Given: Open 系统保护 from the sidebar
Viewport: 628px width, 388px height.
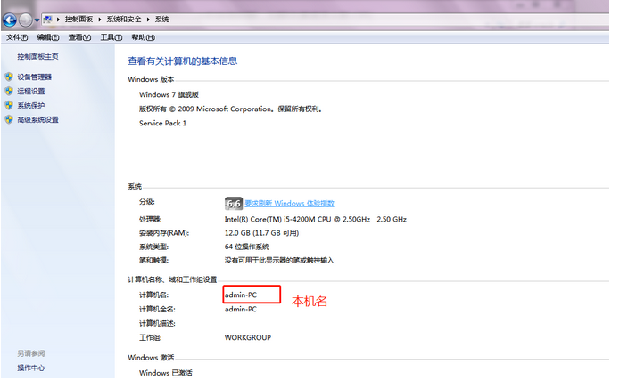Looking at the screenshot, I should click(x=31, y=106).
